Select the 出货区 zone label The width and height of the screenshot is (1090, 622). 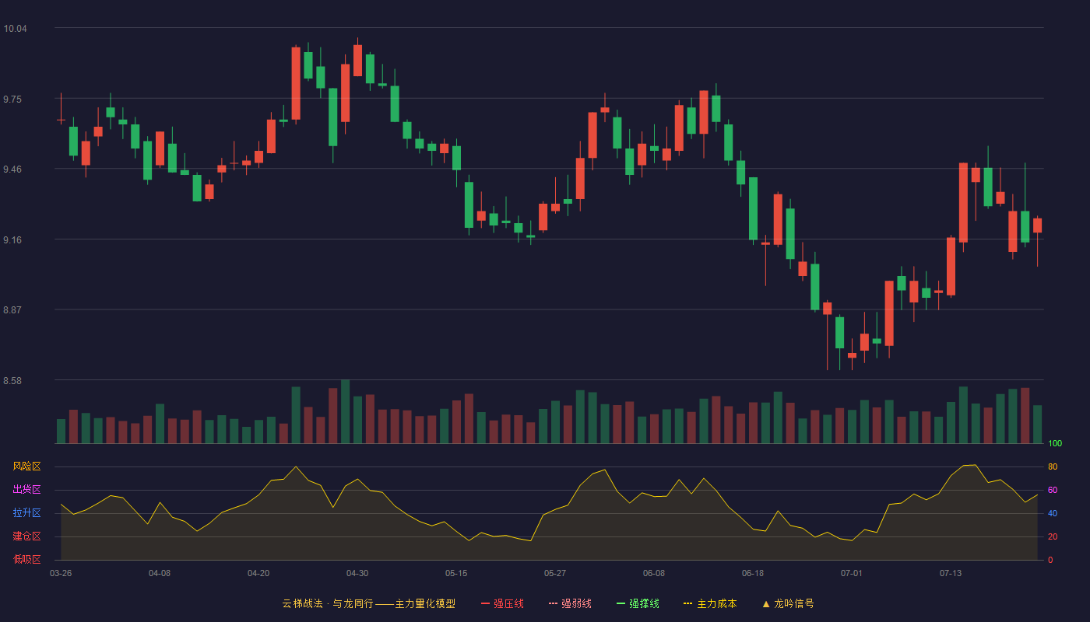(x=26, y=490)
